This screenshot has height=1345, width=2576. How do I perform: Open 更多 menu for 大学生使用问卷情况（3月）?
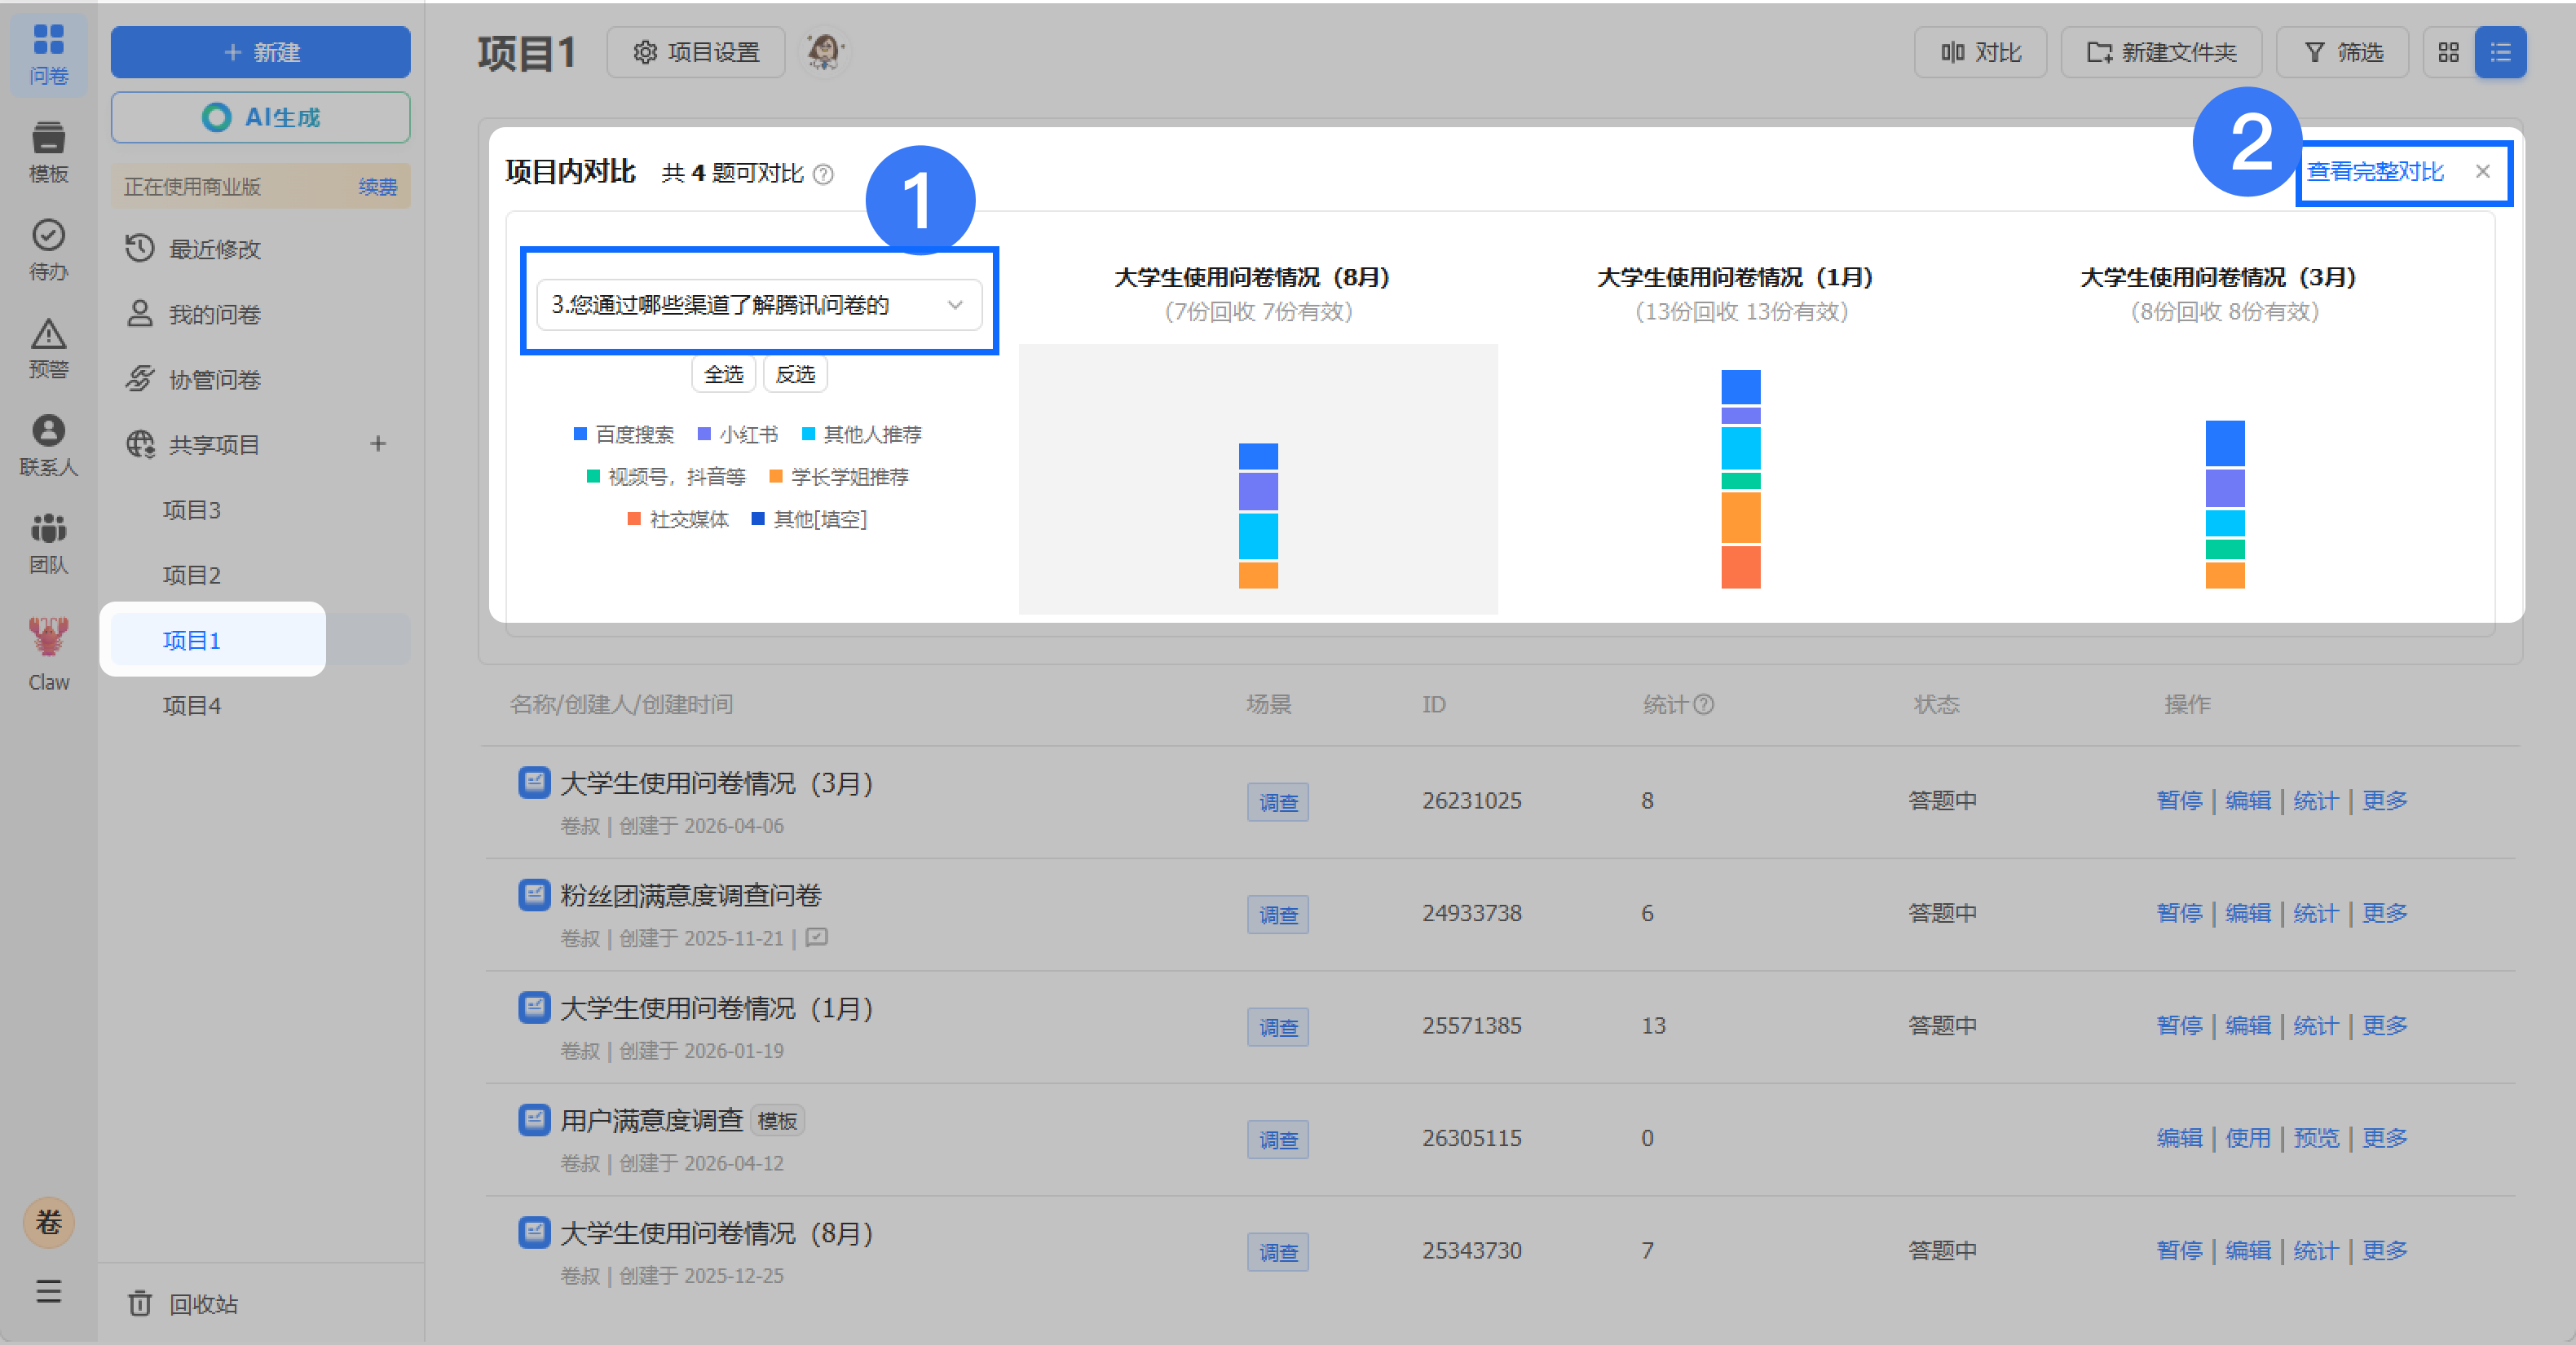pos(2385,800)
